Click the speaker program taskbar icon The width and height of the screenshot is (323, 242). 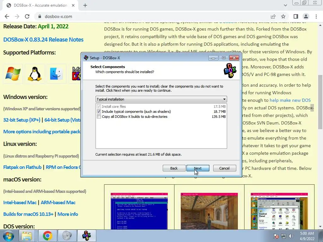coord(67,236)
